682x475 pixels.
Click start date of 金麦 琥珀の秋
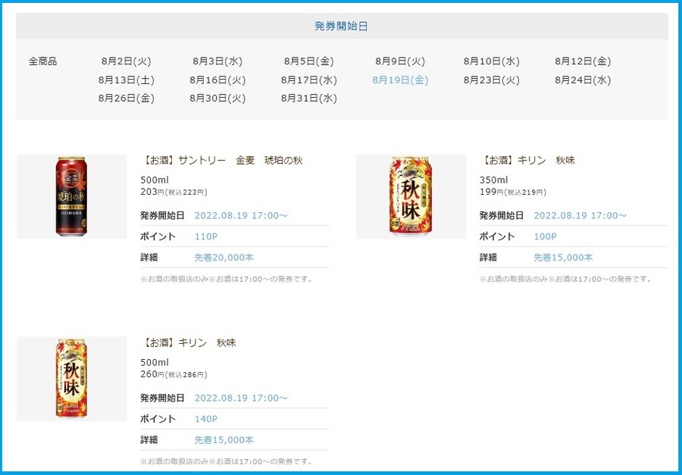[x=241, y=215]
